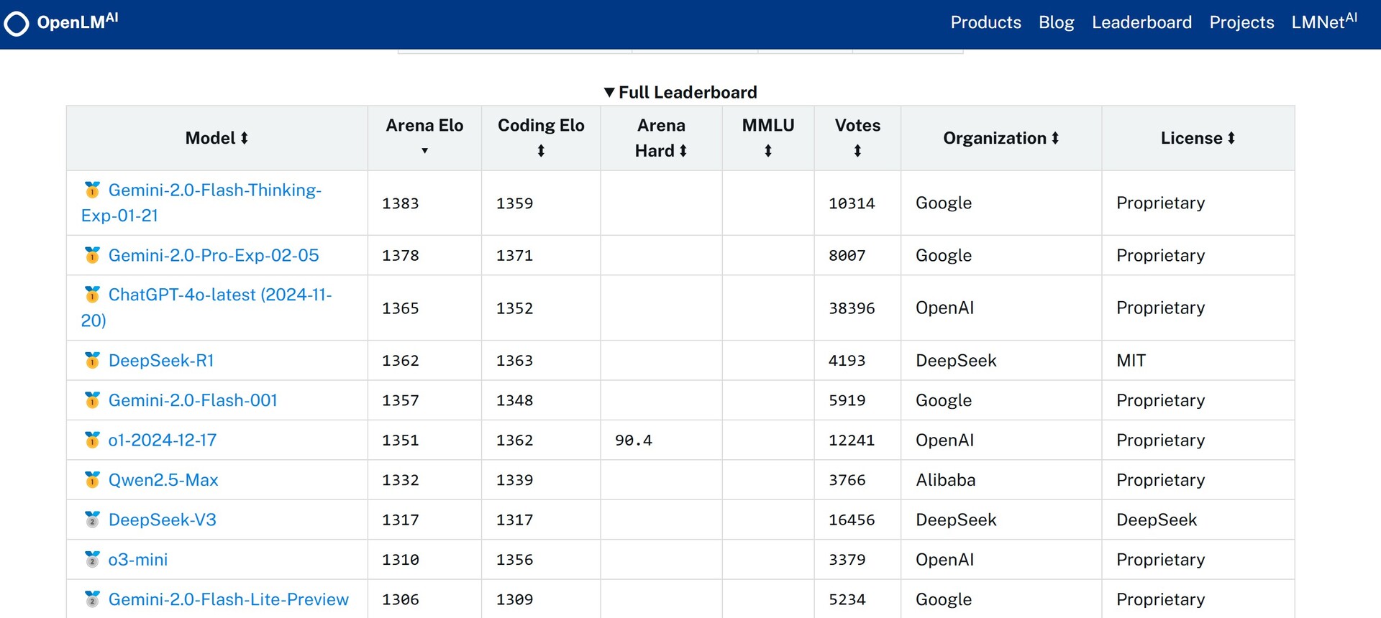Open Gemini-2.0-Pro-Exp-02-05 model link
The height and width of the screenshot is (618, 1381).
214,255
